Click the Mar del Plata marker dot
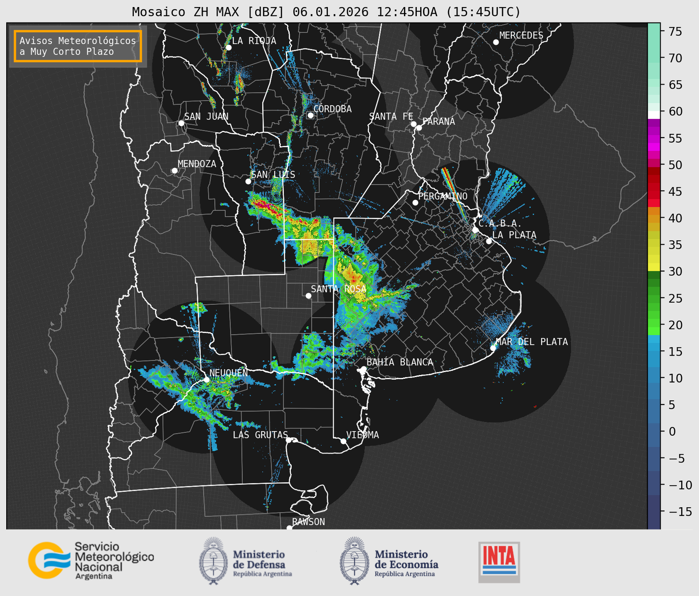Image resolution: width=699 pixels, height=596 pixels. [493, 348]
